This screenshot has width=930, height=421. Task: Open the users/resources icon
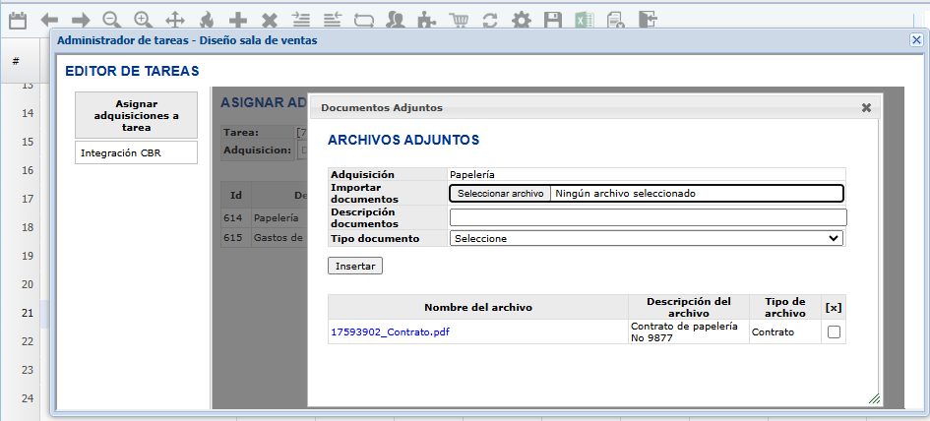[x=395, y=21]
